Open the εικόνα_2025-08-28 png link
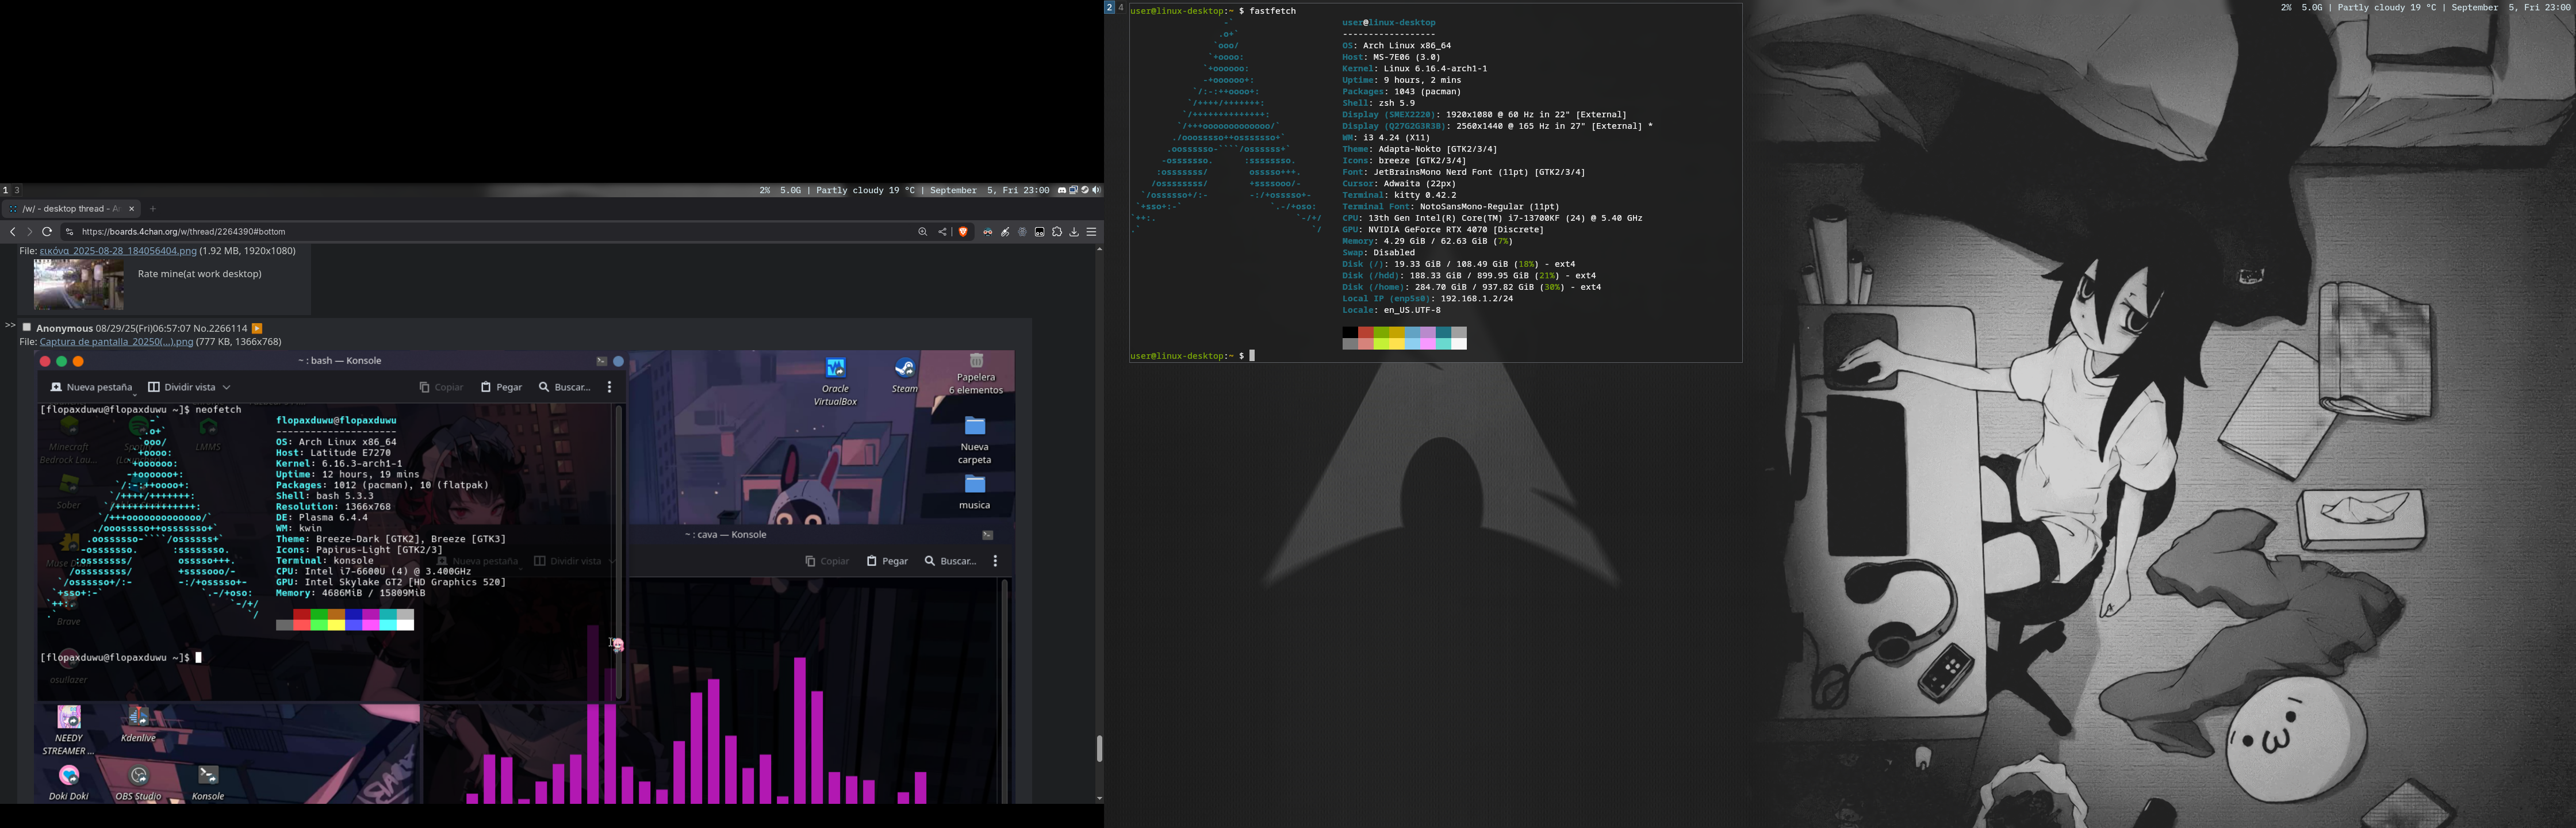This screenshot has height=828, width=2576. (x=118, y=251)
